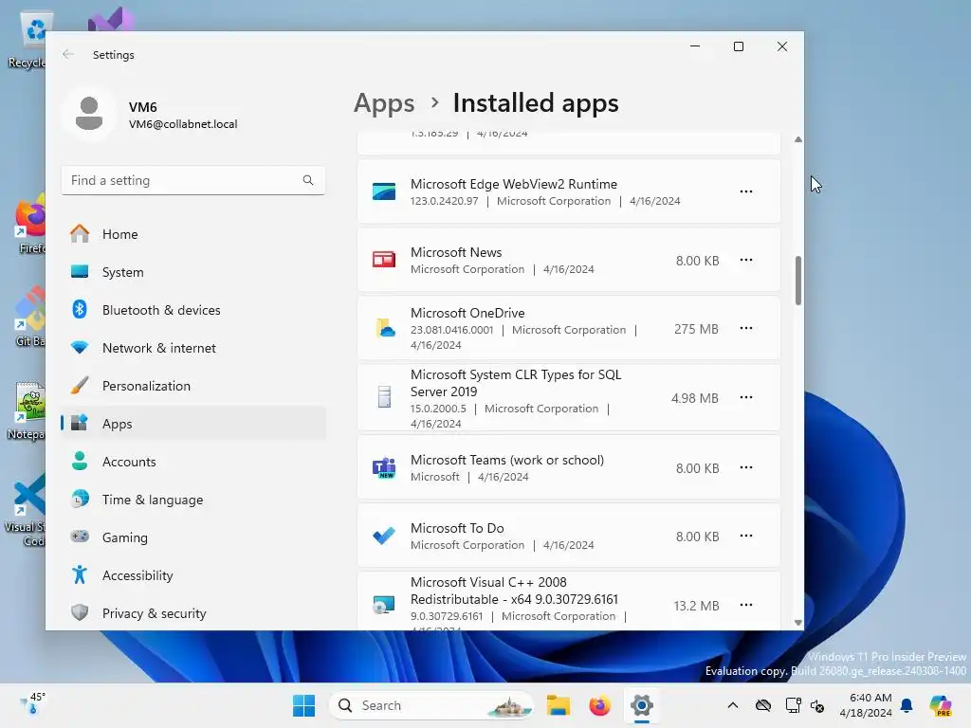Screen dimensions: 971x728
Task: Click the network tray icon
Action: coord(793,705)
